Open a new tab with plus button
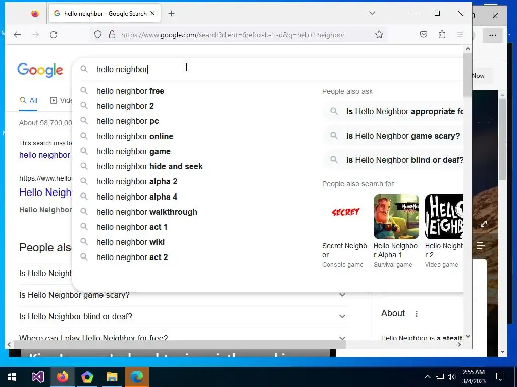The height and width of the screenshot is (387, 517). click(172, 14)
